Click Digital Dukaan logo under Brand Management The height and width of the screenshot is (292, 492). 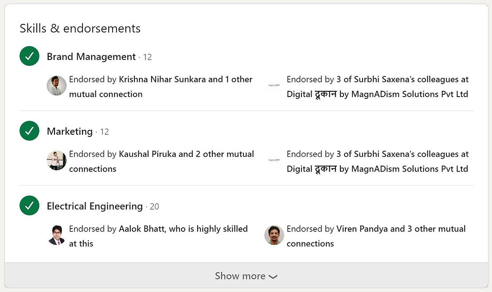[274, 85]
